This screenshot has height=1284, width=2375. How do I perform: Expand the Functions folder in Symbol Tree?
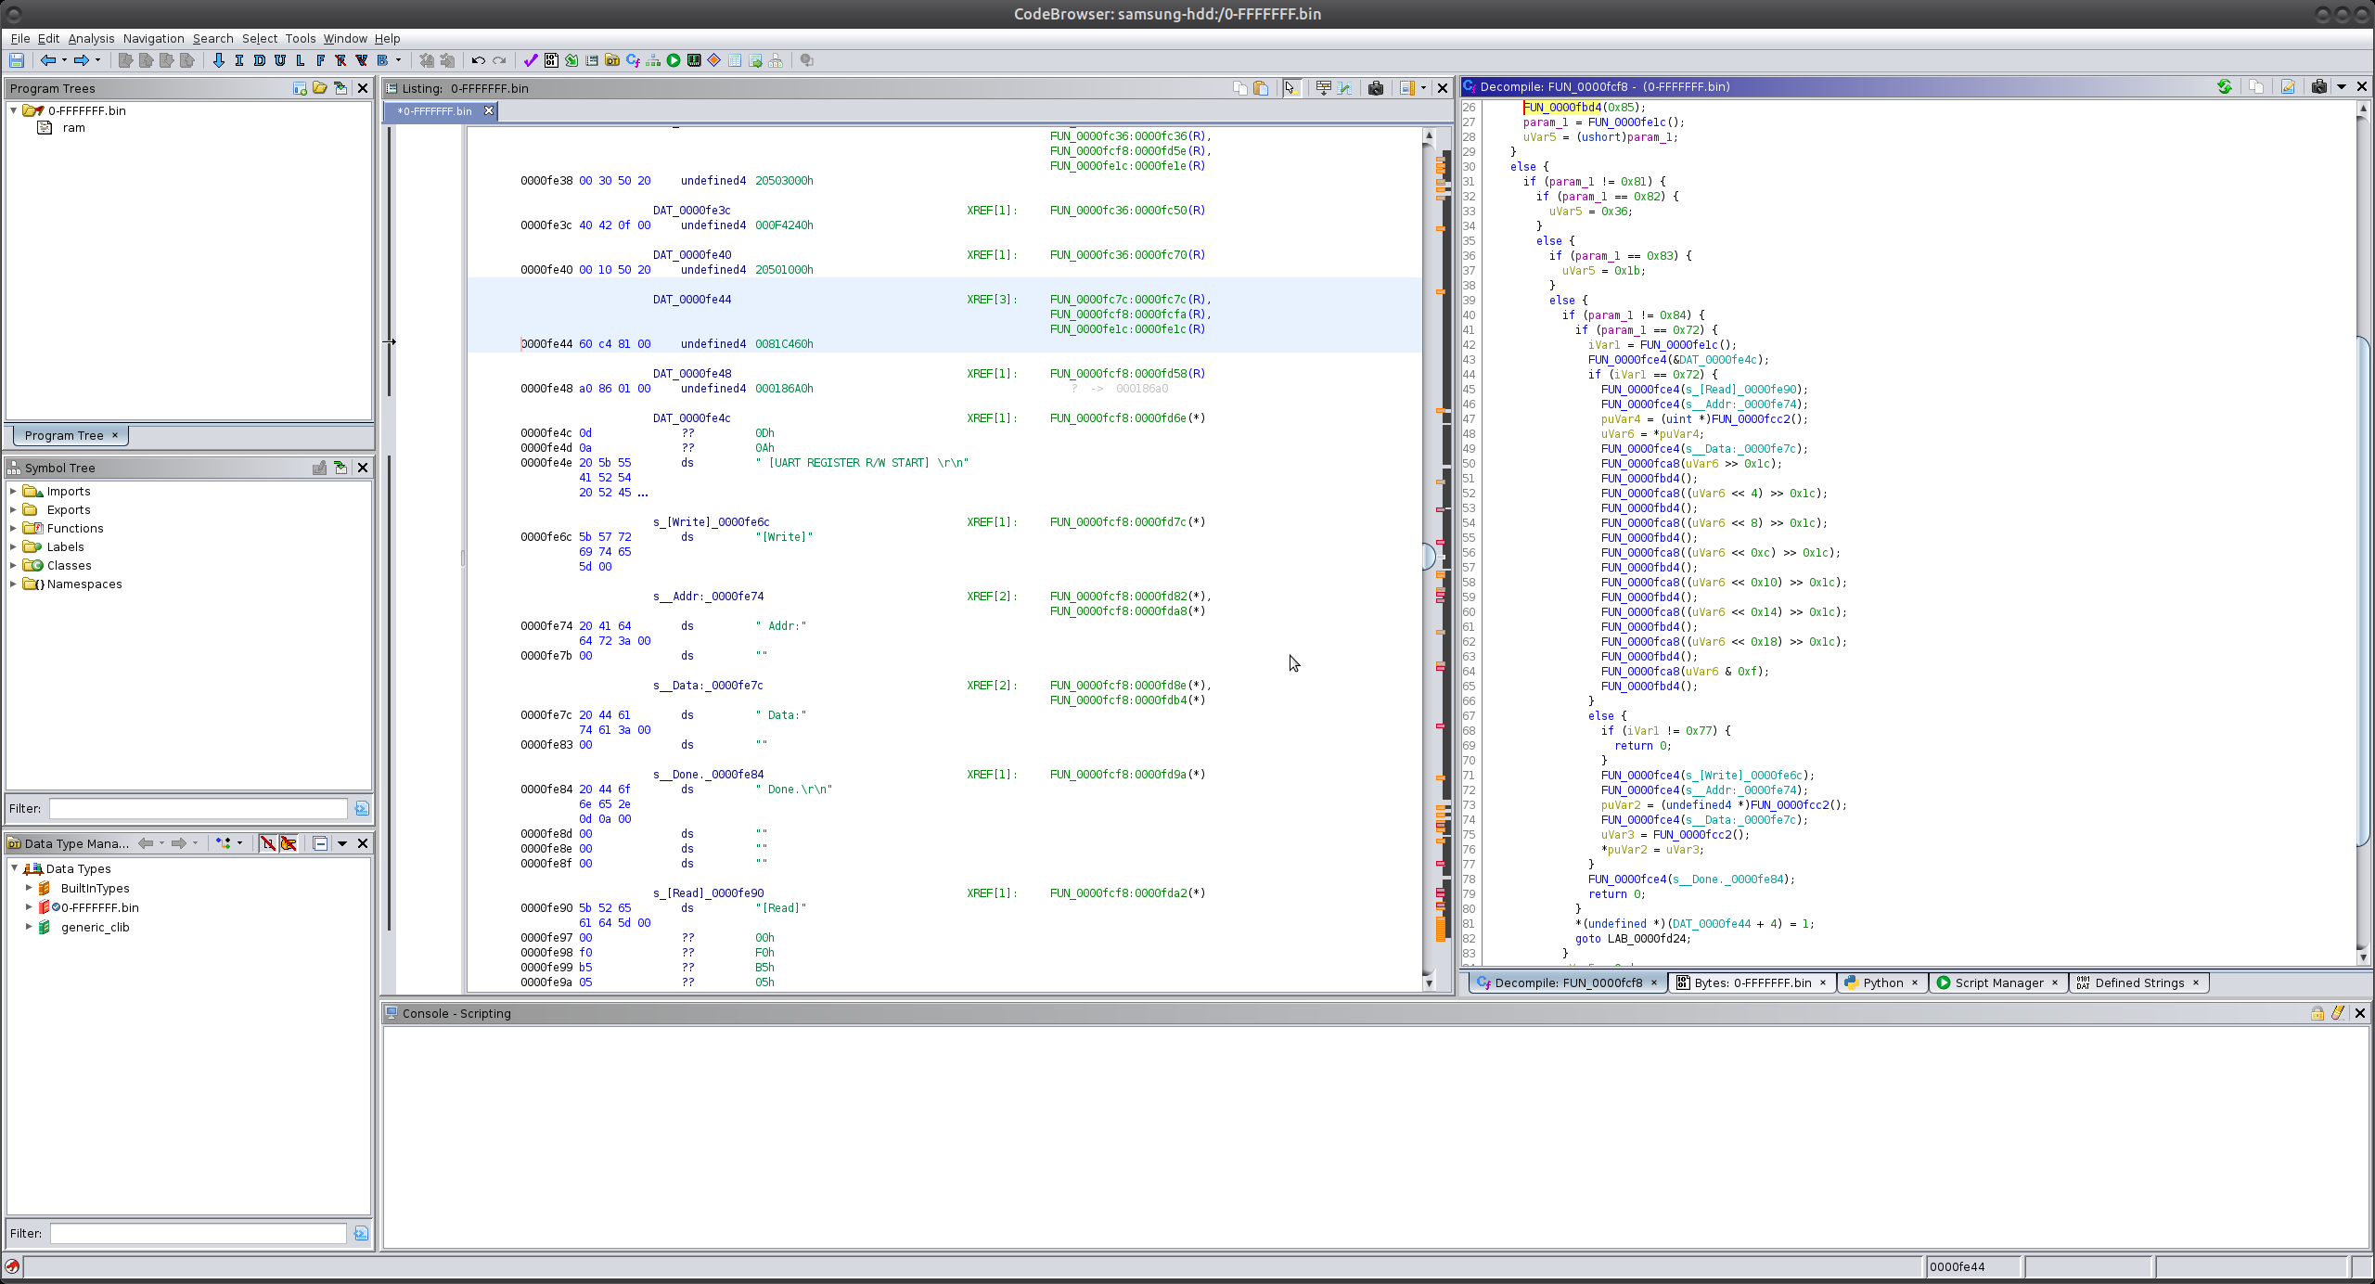point(13,528)
